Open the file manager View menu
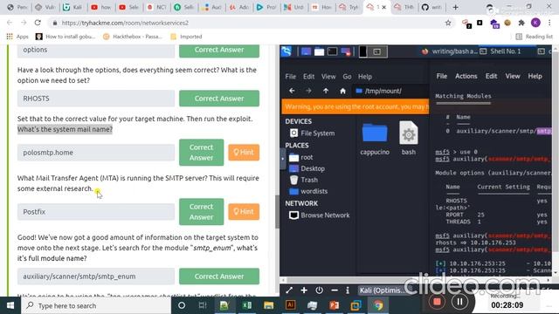559x314 pixels. point(328,77)
